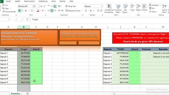The width and height of the screenshot is (169, 95).
Task: Click the Insert Function fx button
Action: (27, 19)
